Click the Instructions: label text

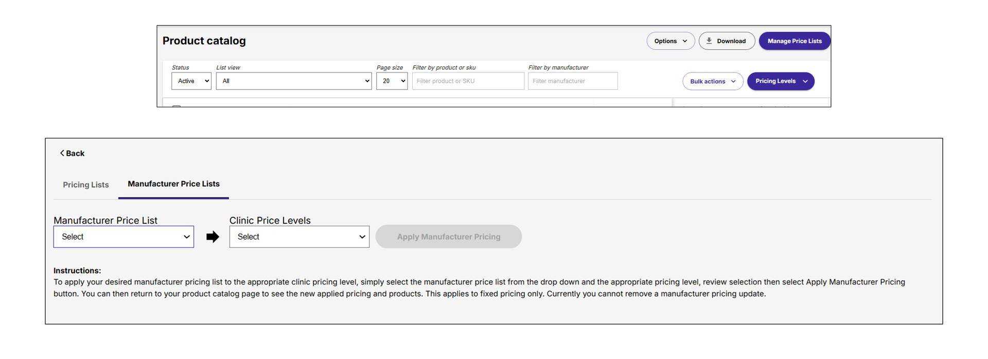(77, 271)
